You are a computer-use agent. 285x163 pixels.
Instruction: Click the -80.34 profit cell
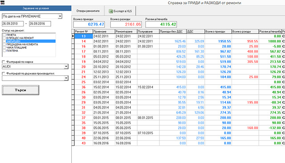[x=270, y=102]
